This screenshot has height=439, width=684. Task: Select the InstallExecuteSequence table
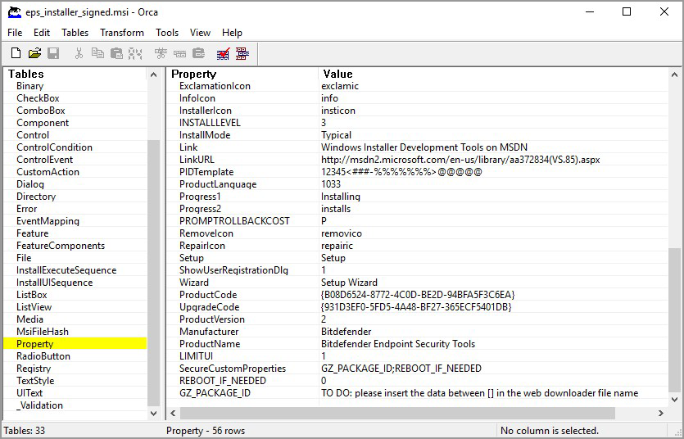tap(66, 270)
